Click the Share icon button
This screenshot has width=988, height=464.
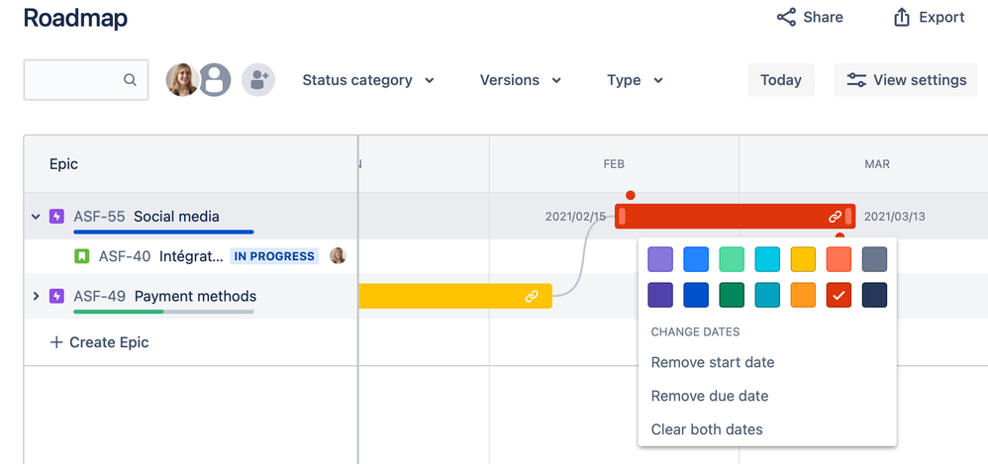pos(787,18)
